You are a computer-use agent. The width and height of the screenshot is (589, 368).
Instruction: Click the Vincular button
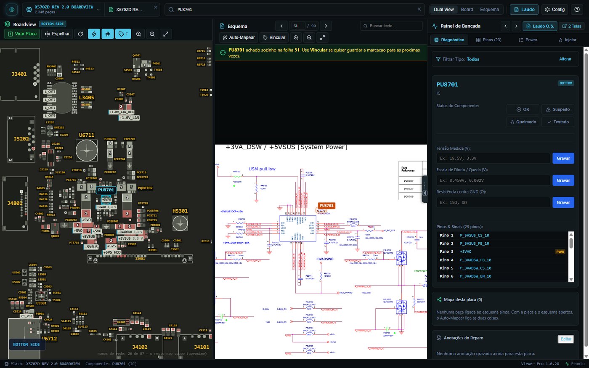pyautogui.click(x=274, y=37)
